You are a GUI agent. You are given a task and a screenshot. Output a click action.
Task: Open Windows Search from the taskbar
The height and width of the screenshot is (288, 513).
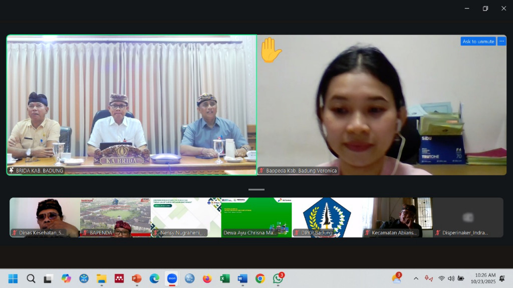coord(31,278)
